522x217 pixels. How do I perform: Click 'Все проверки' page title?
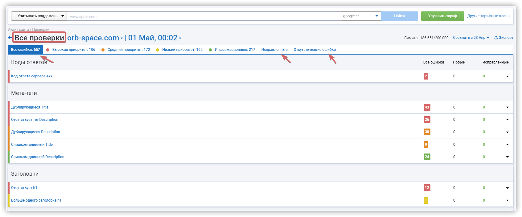(39, 38)
